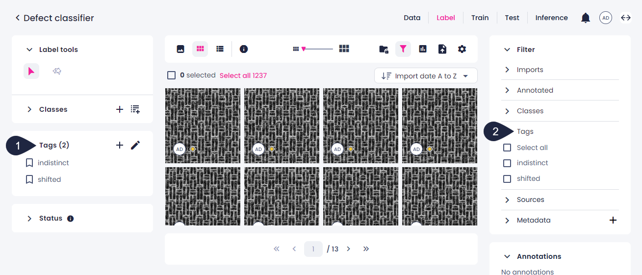Expand the Status section

click(29, 219)
